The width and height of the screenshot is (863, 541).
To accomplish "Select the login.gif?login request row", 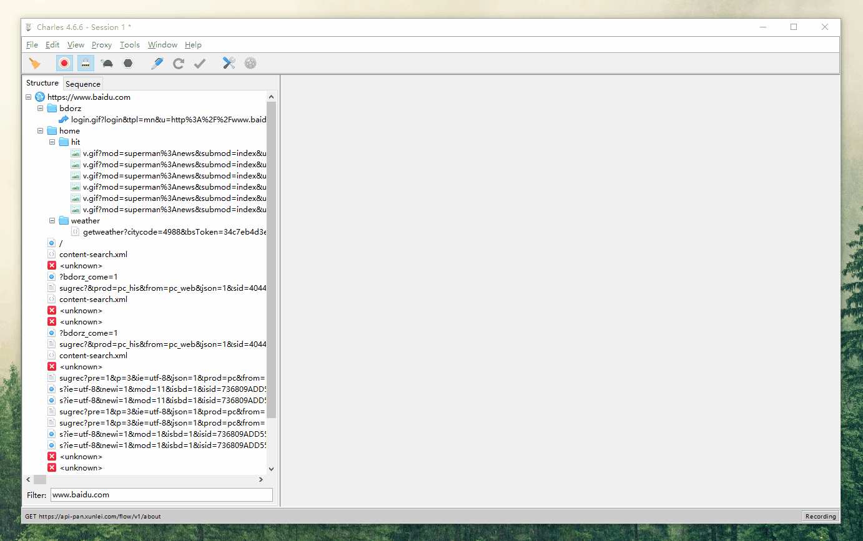I will (162, 119).
